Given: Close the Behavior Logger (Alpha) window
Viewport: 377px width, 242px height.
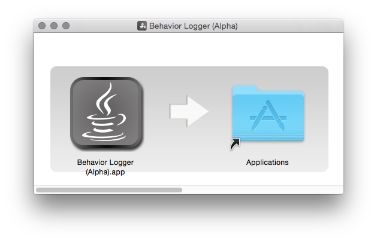Looking at the screenshot, I should click(42, 26).
